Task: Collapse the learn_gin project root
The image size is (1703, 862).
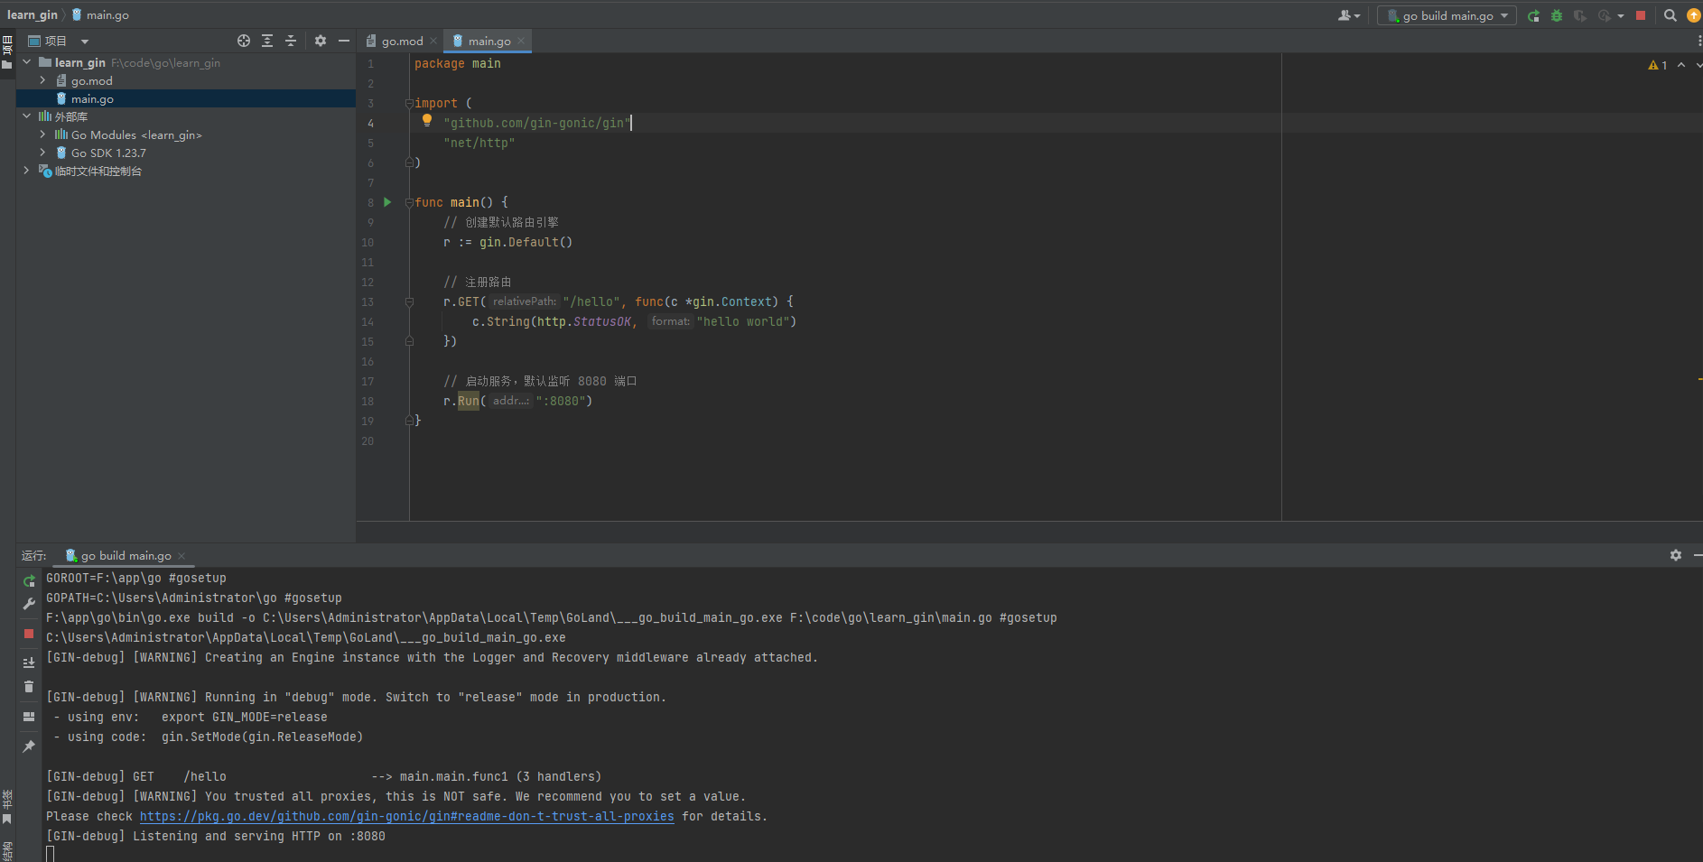Action: coord(26,62)
